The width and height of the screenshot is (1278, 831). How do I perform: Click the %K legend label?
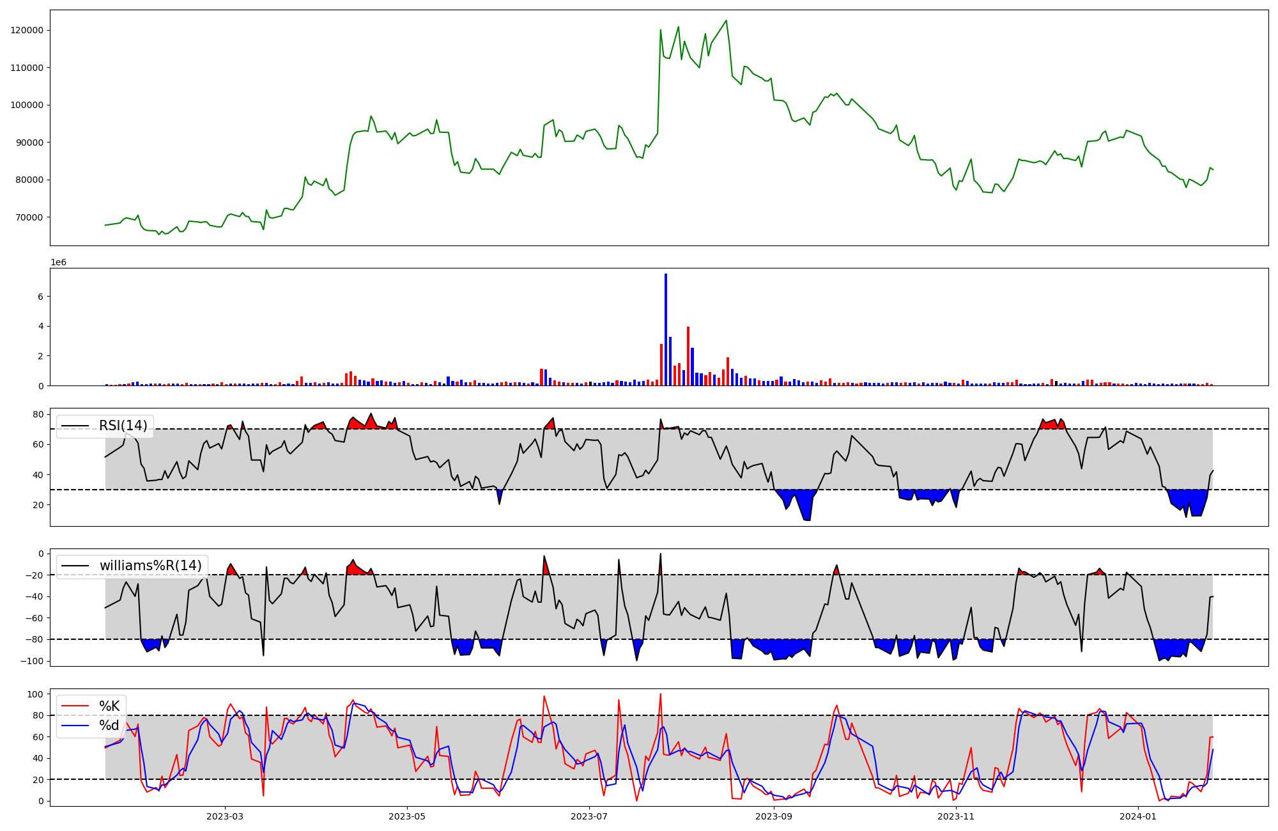109,706
